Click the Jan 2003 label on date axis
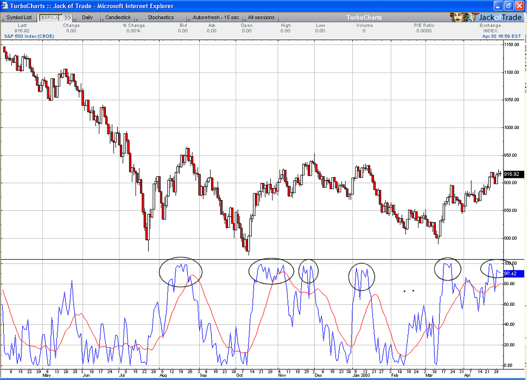 click(361, 375)
